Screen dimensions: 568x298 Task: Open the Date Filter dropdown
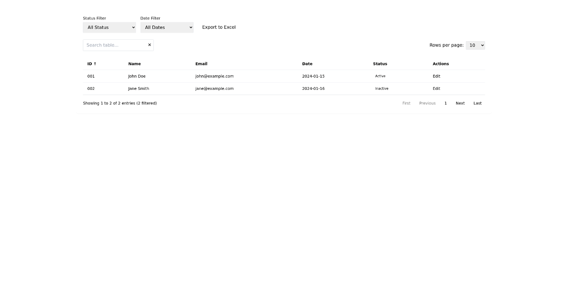click(x=167, y=27)
